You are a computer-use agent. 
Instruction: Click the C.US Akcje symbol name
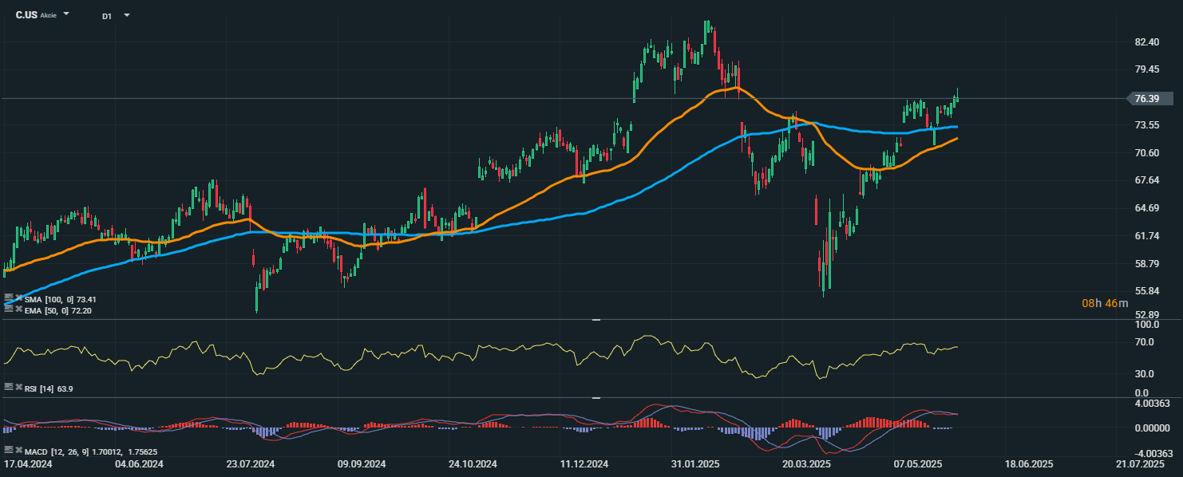pos(36,15)
